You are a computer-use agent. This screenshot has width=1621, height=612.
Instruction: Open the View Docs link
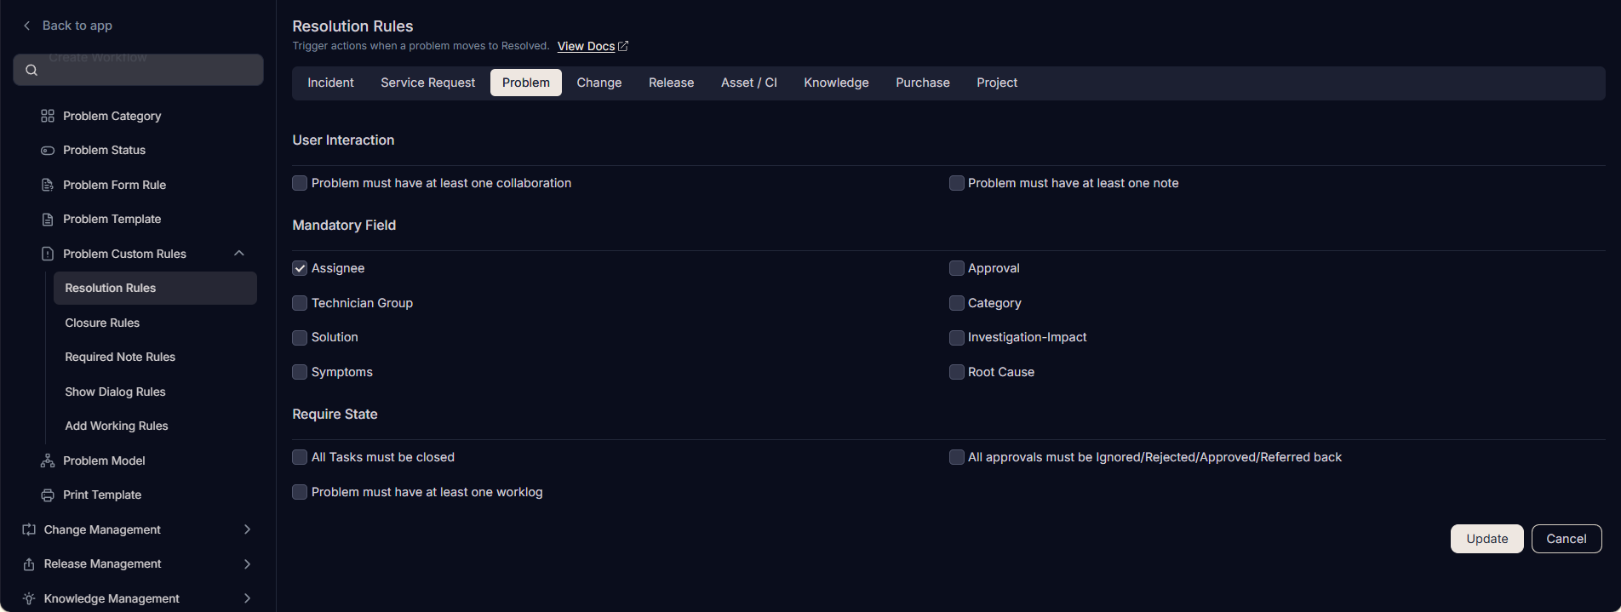point(586,46)
